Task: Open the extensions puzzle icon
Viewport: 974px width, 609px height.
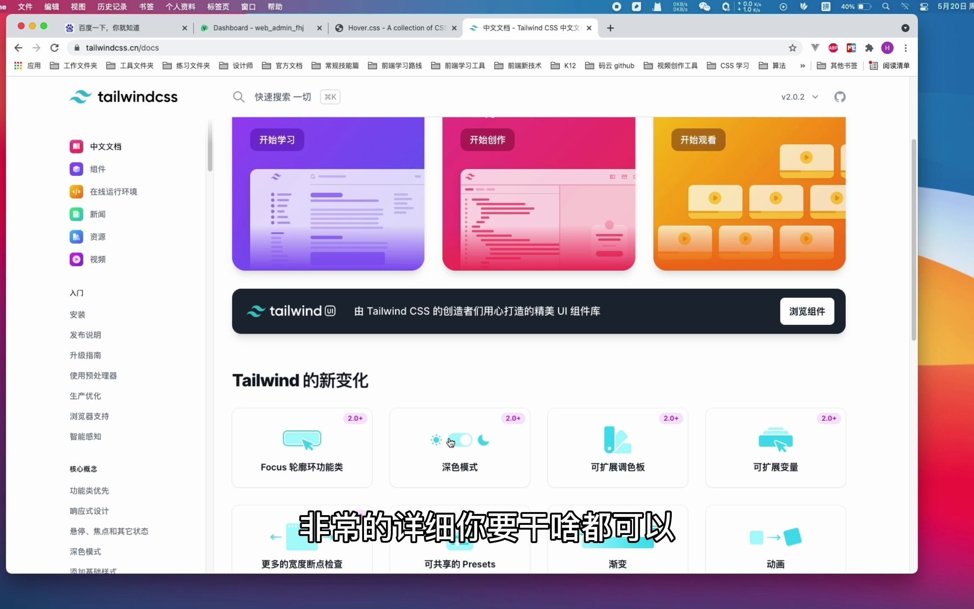Action: pyautogui.click(x=869, y=48)
